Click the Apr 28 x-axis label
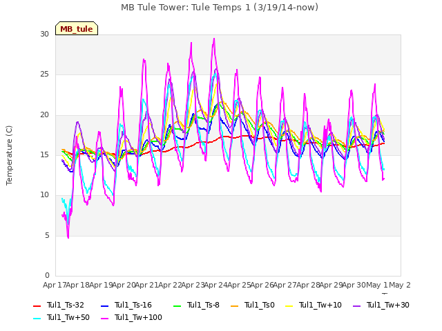The image size is (442, 331). 307,285
